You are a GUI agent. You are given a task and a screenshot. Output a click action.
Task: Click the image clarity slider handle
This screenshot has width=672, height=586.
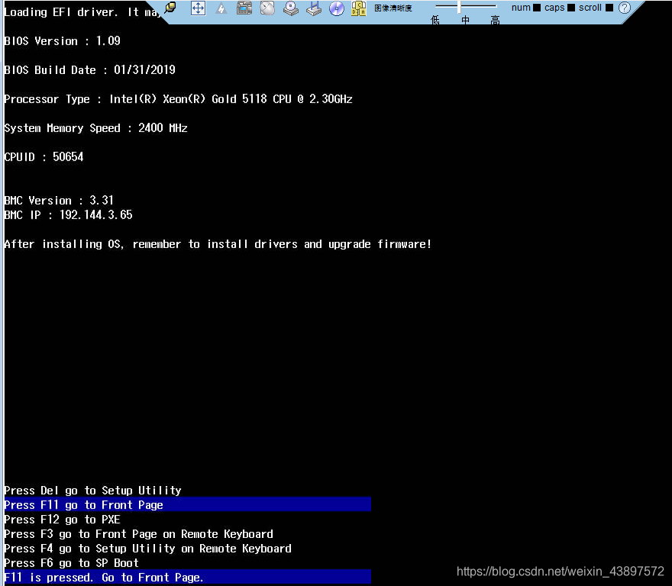pos(459,6)
